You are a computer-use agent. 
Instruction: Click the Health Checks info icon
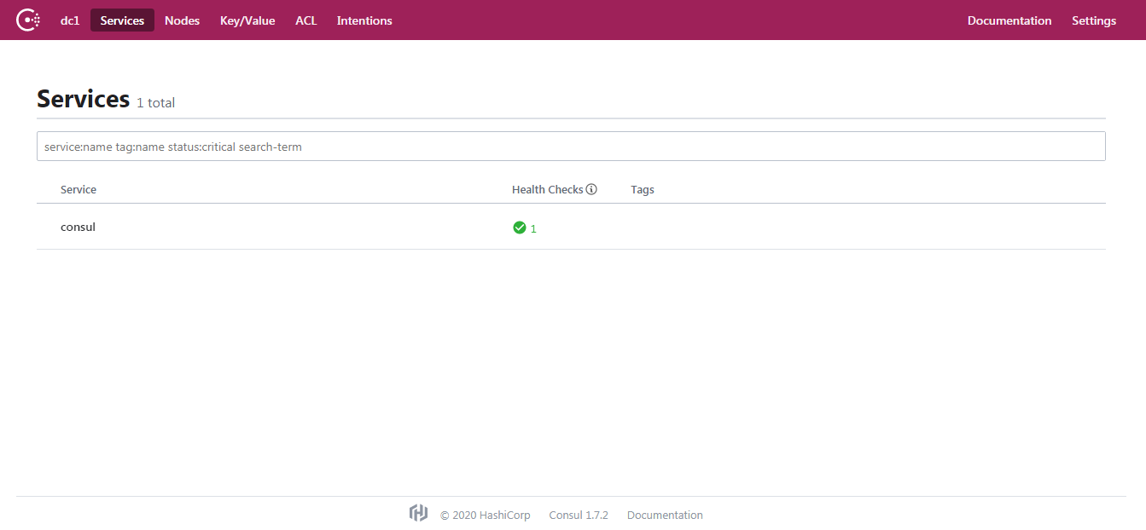tap(591, 189)
